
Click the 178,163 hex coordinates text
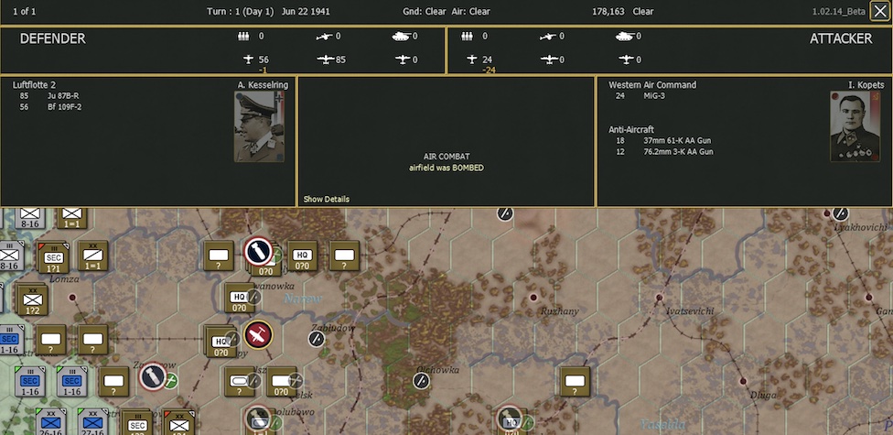608,11
